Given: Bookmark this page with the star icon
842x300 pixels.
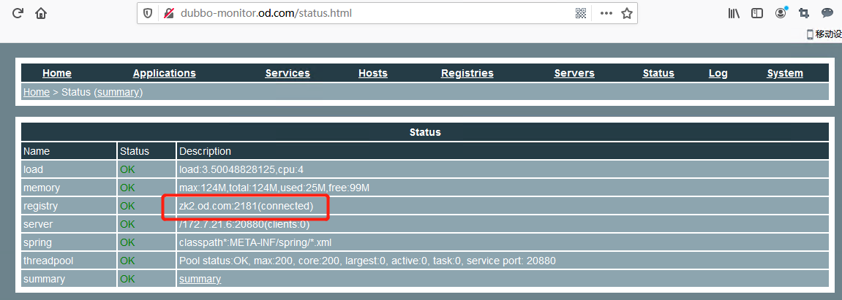Looking at the screenshot, I should tap(627, 13).
